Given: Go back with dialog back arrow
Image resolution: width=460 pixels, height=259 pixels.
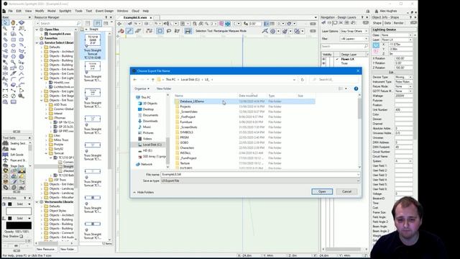Looking at the screenshot, I should point(135,80).
